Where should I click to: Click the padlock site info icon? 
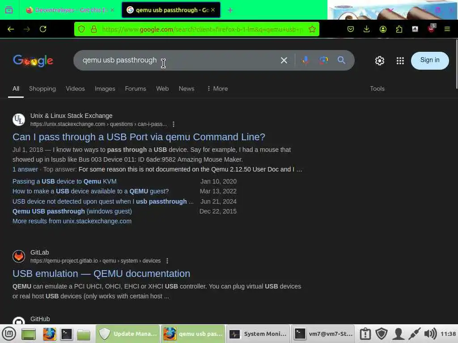[x=94, y=29]
